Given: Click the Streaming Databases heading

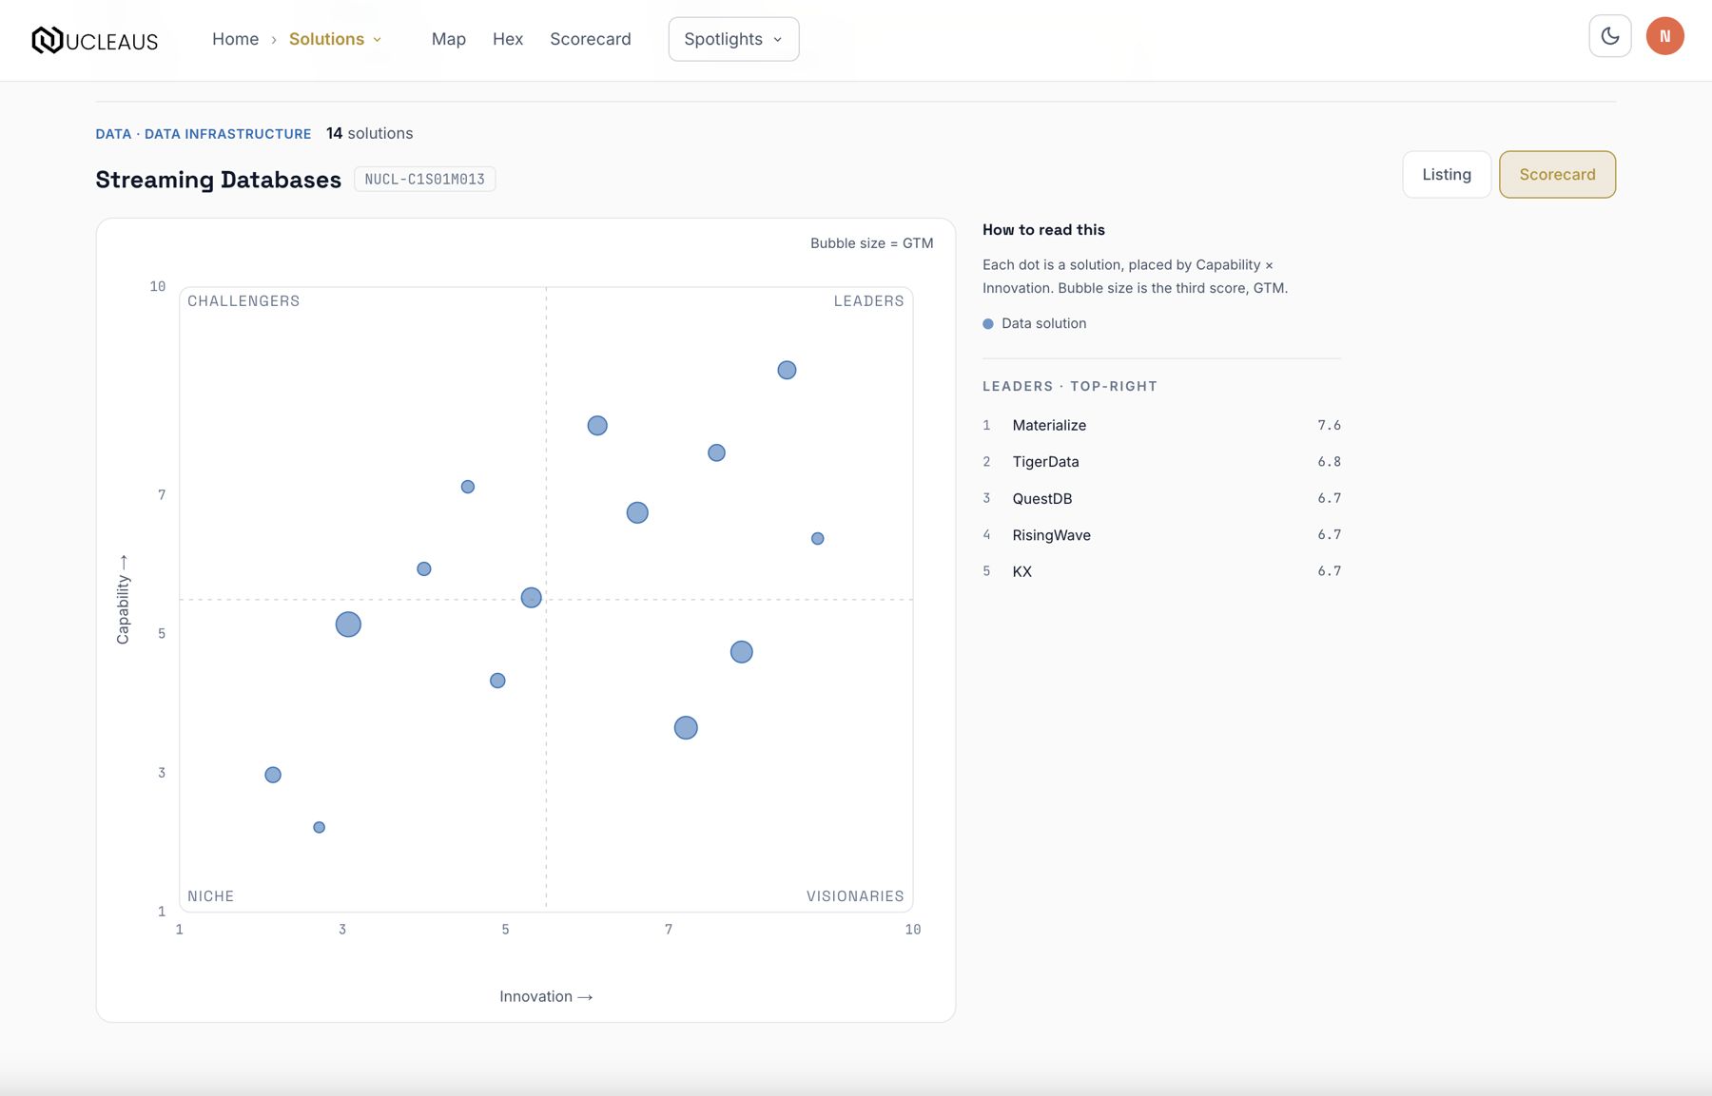Looking at the screenshot, I should tap(218, 180).
